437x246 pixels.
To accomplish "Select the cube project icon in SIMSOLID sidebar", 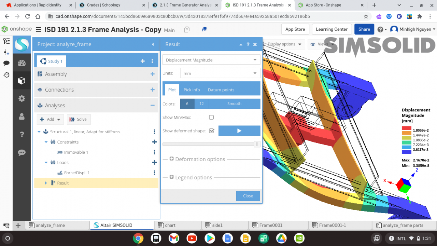I will coord(22,81).
